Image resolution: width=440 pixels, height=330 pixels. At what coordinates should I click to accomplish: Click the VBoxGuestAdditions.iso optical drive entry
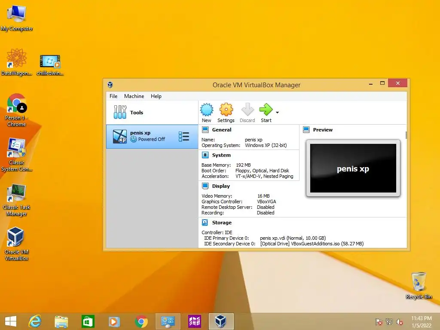pyautogui.click(x=312, y=244)
